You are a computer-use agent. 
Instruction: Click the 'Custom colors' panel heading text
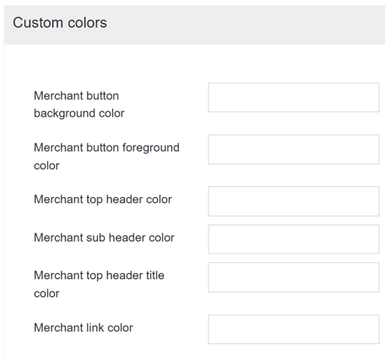[x=60, y=23]
